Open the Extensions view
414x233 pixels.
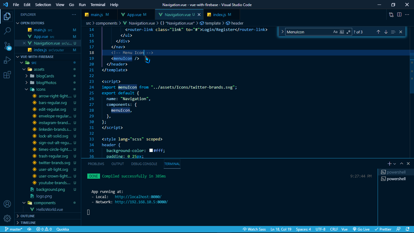(x=7, y=75)
